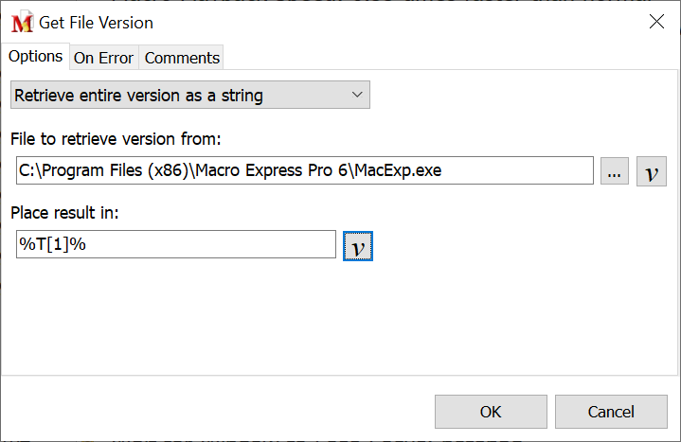
Task: Click blank footer area left of OK
Action: [208, 412]
